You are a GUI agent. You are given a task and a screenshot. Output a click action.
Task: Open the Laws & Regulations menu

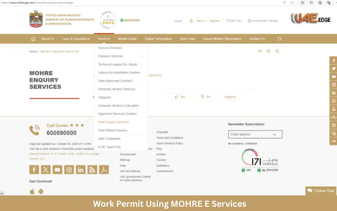(76, 39)
